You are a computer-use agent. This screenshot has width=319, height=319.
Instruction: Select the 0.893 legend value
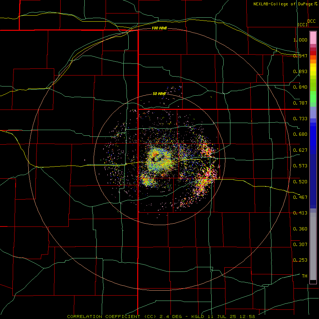(x=300, y=71)
